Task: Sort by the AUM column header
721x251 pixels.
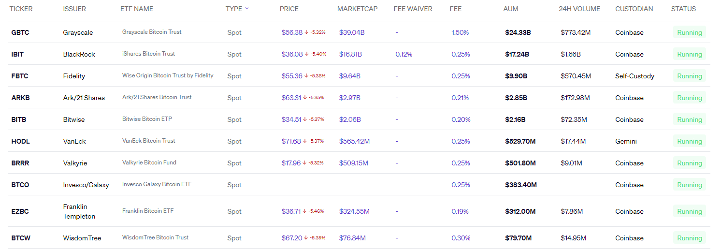Action: tap(511, 9)
